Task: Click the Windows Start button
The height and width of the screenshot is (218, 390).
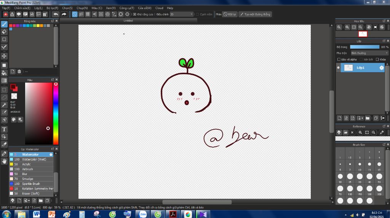Action: (x=6, y=214)
